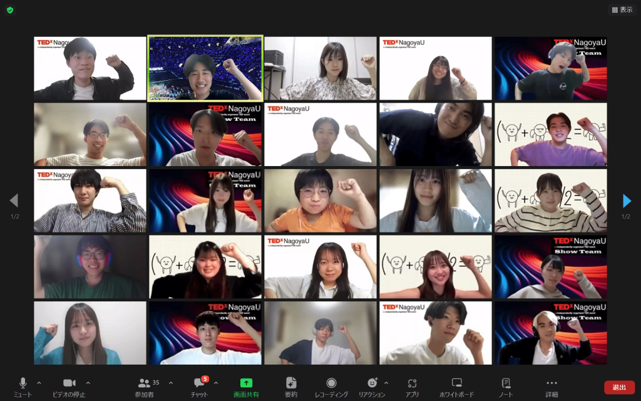Open the AI summary (要約) icon
This screenshot has height=401, width=641.
tap(291, 383)
